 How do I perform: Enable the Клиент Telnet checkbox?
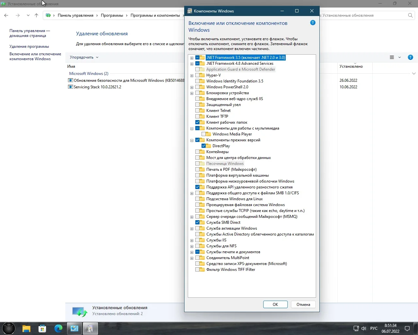pos(198,111)
